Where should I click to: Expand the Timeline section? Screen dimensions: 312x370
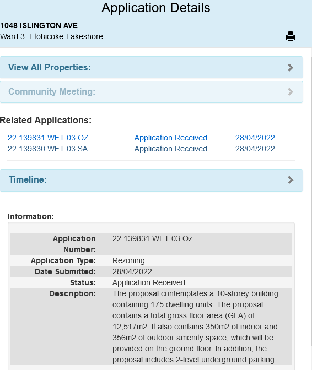[152, 180]
